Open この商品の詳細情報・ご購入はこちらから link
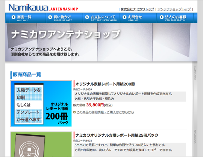 [105, 112]
